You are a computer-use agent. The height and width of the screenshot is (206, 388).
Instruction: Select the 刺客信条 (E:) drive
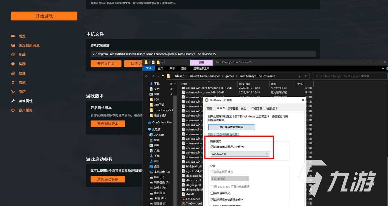coord(162,182)
